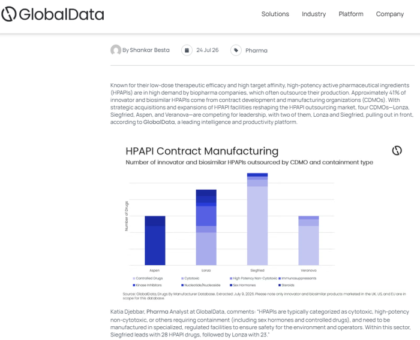Open the Solutions menu
This screenshot has height=340, width=420.
(x=275, y=14)
